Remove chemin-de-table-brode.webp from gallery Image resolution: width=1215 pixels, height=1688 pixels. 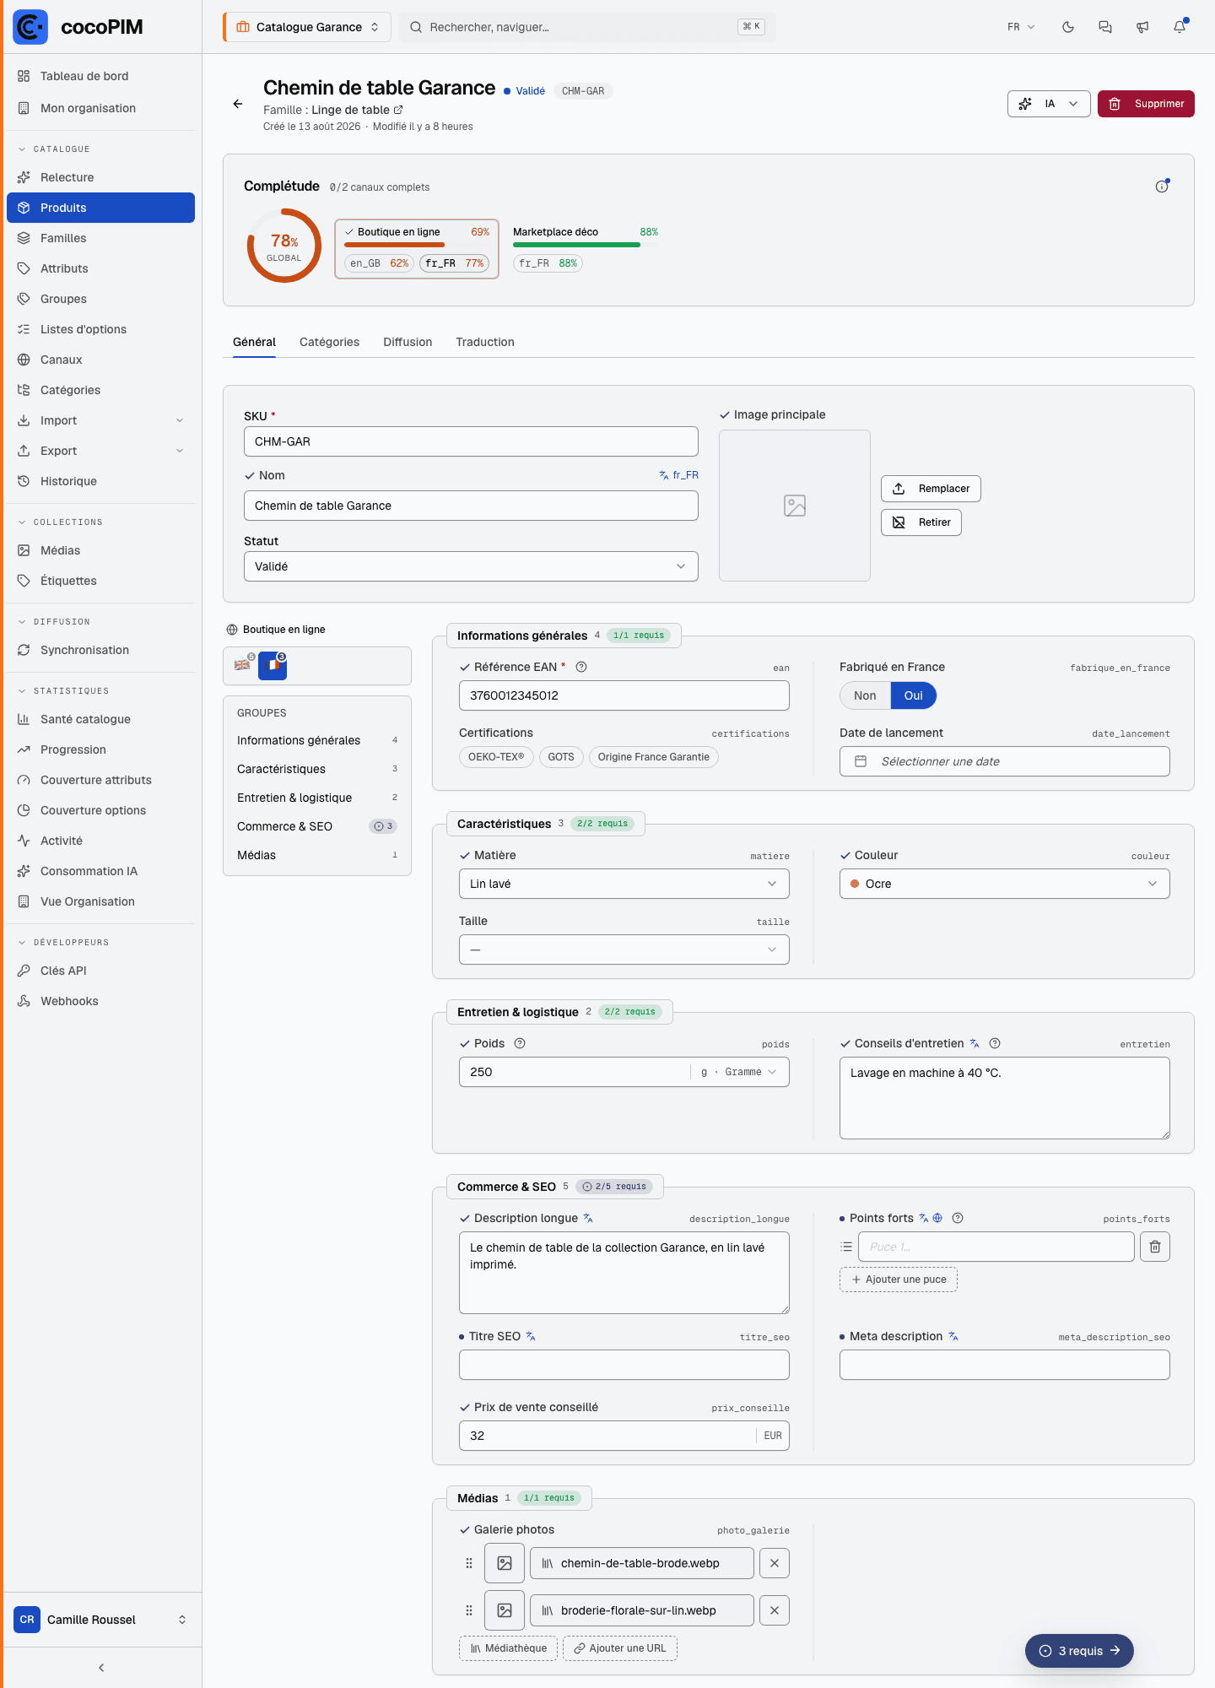(x=775, y=1563)
